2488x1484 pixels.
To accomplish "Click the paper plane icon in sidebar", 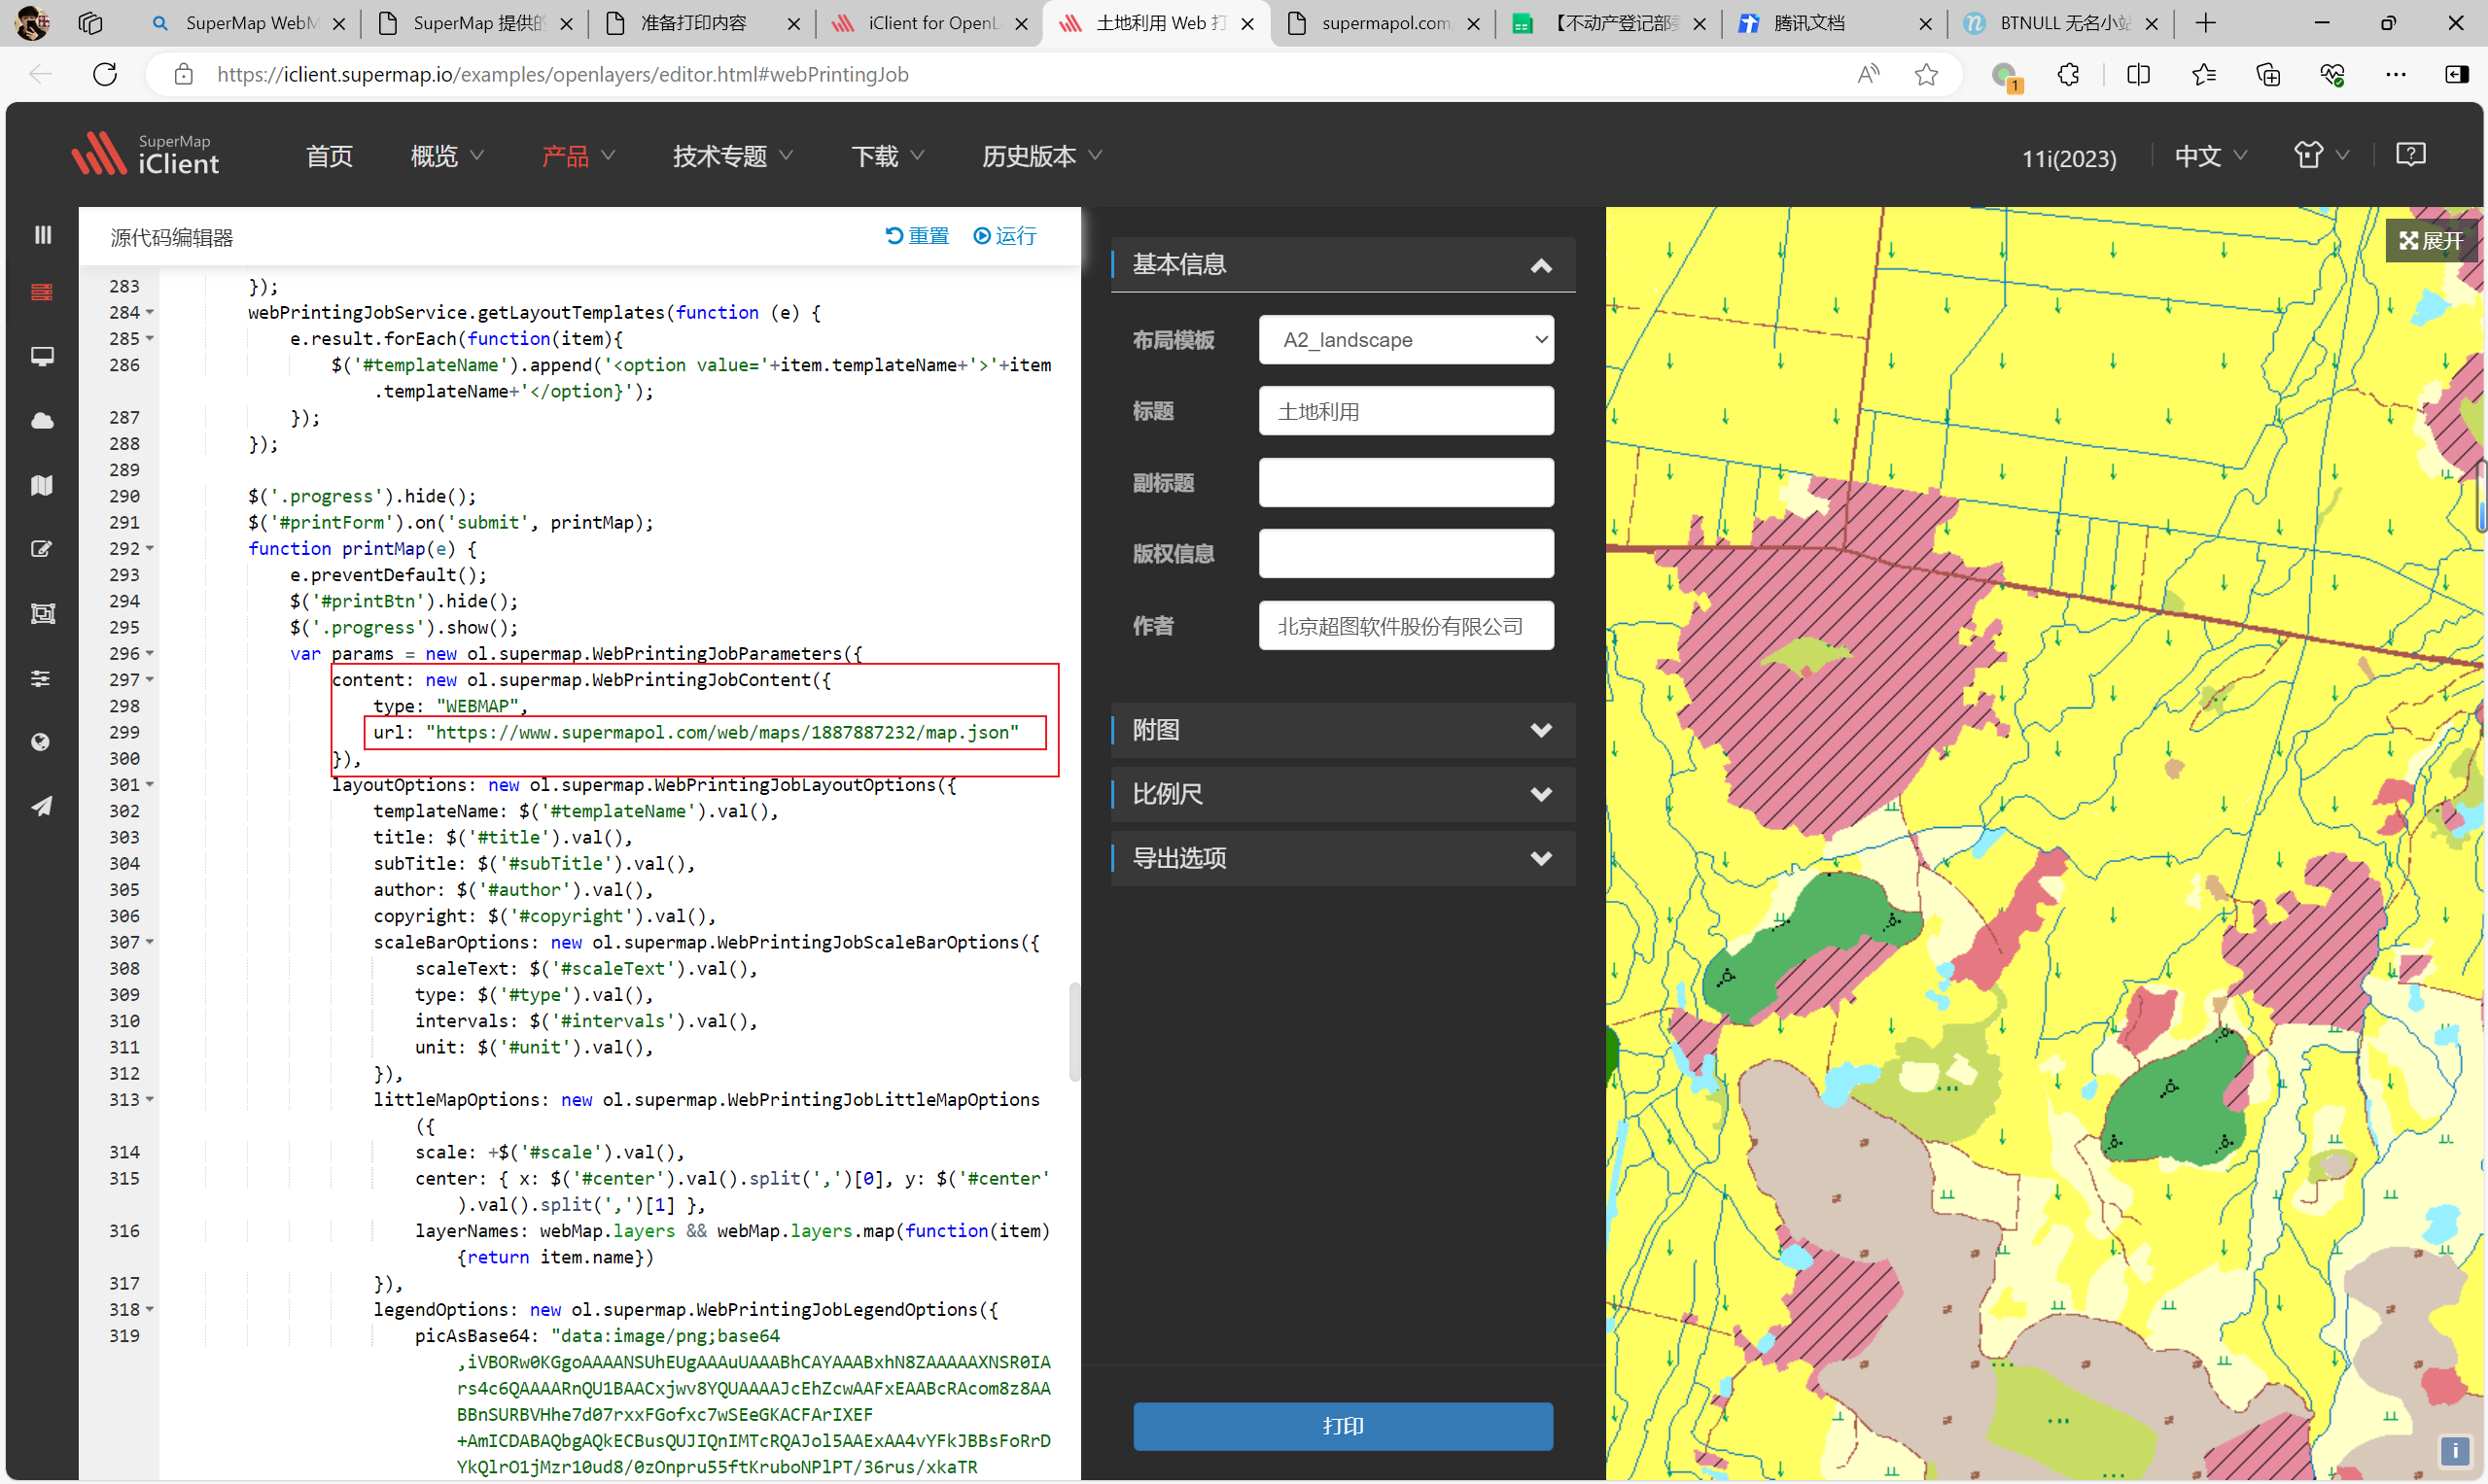I will pyautogui.click(x=42, y=807).
